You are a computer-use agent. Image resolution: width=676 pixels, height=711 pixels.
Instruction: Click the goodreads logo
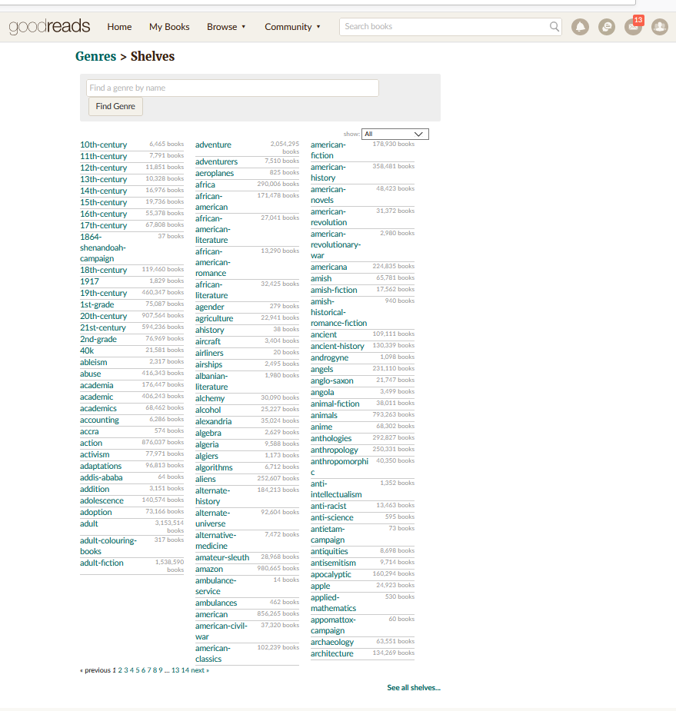point(48,26)
